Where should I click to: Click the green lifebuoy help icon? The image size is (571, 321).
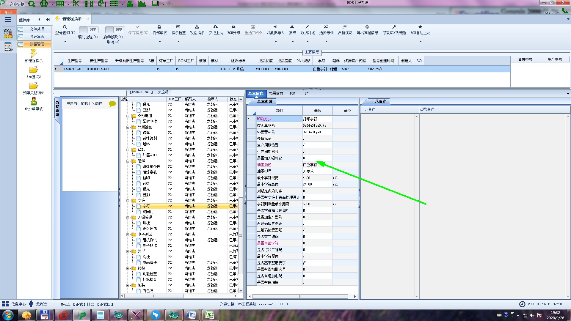click(44, 4)
